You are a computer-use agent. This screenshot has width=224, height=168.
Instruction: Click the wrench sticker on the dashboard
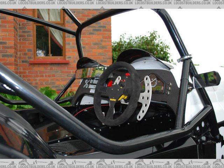(x=86, y=84)
